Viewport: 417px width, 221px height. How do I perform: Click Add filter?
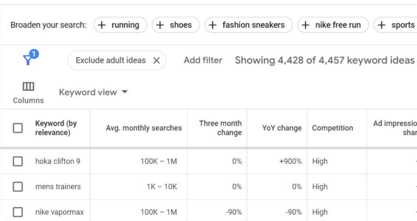coord(203,60)
